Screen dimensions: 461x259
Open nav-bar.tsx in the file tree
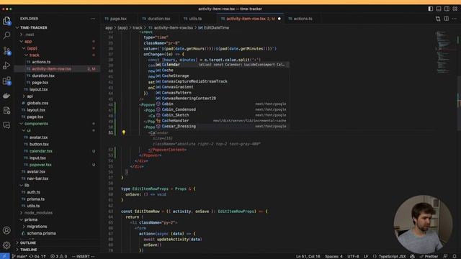pyautogui.click(x=37, y=178)
